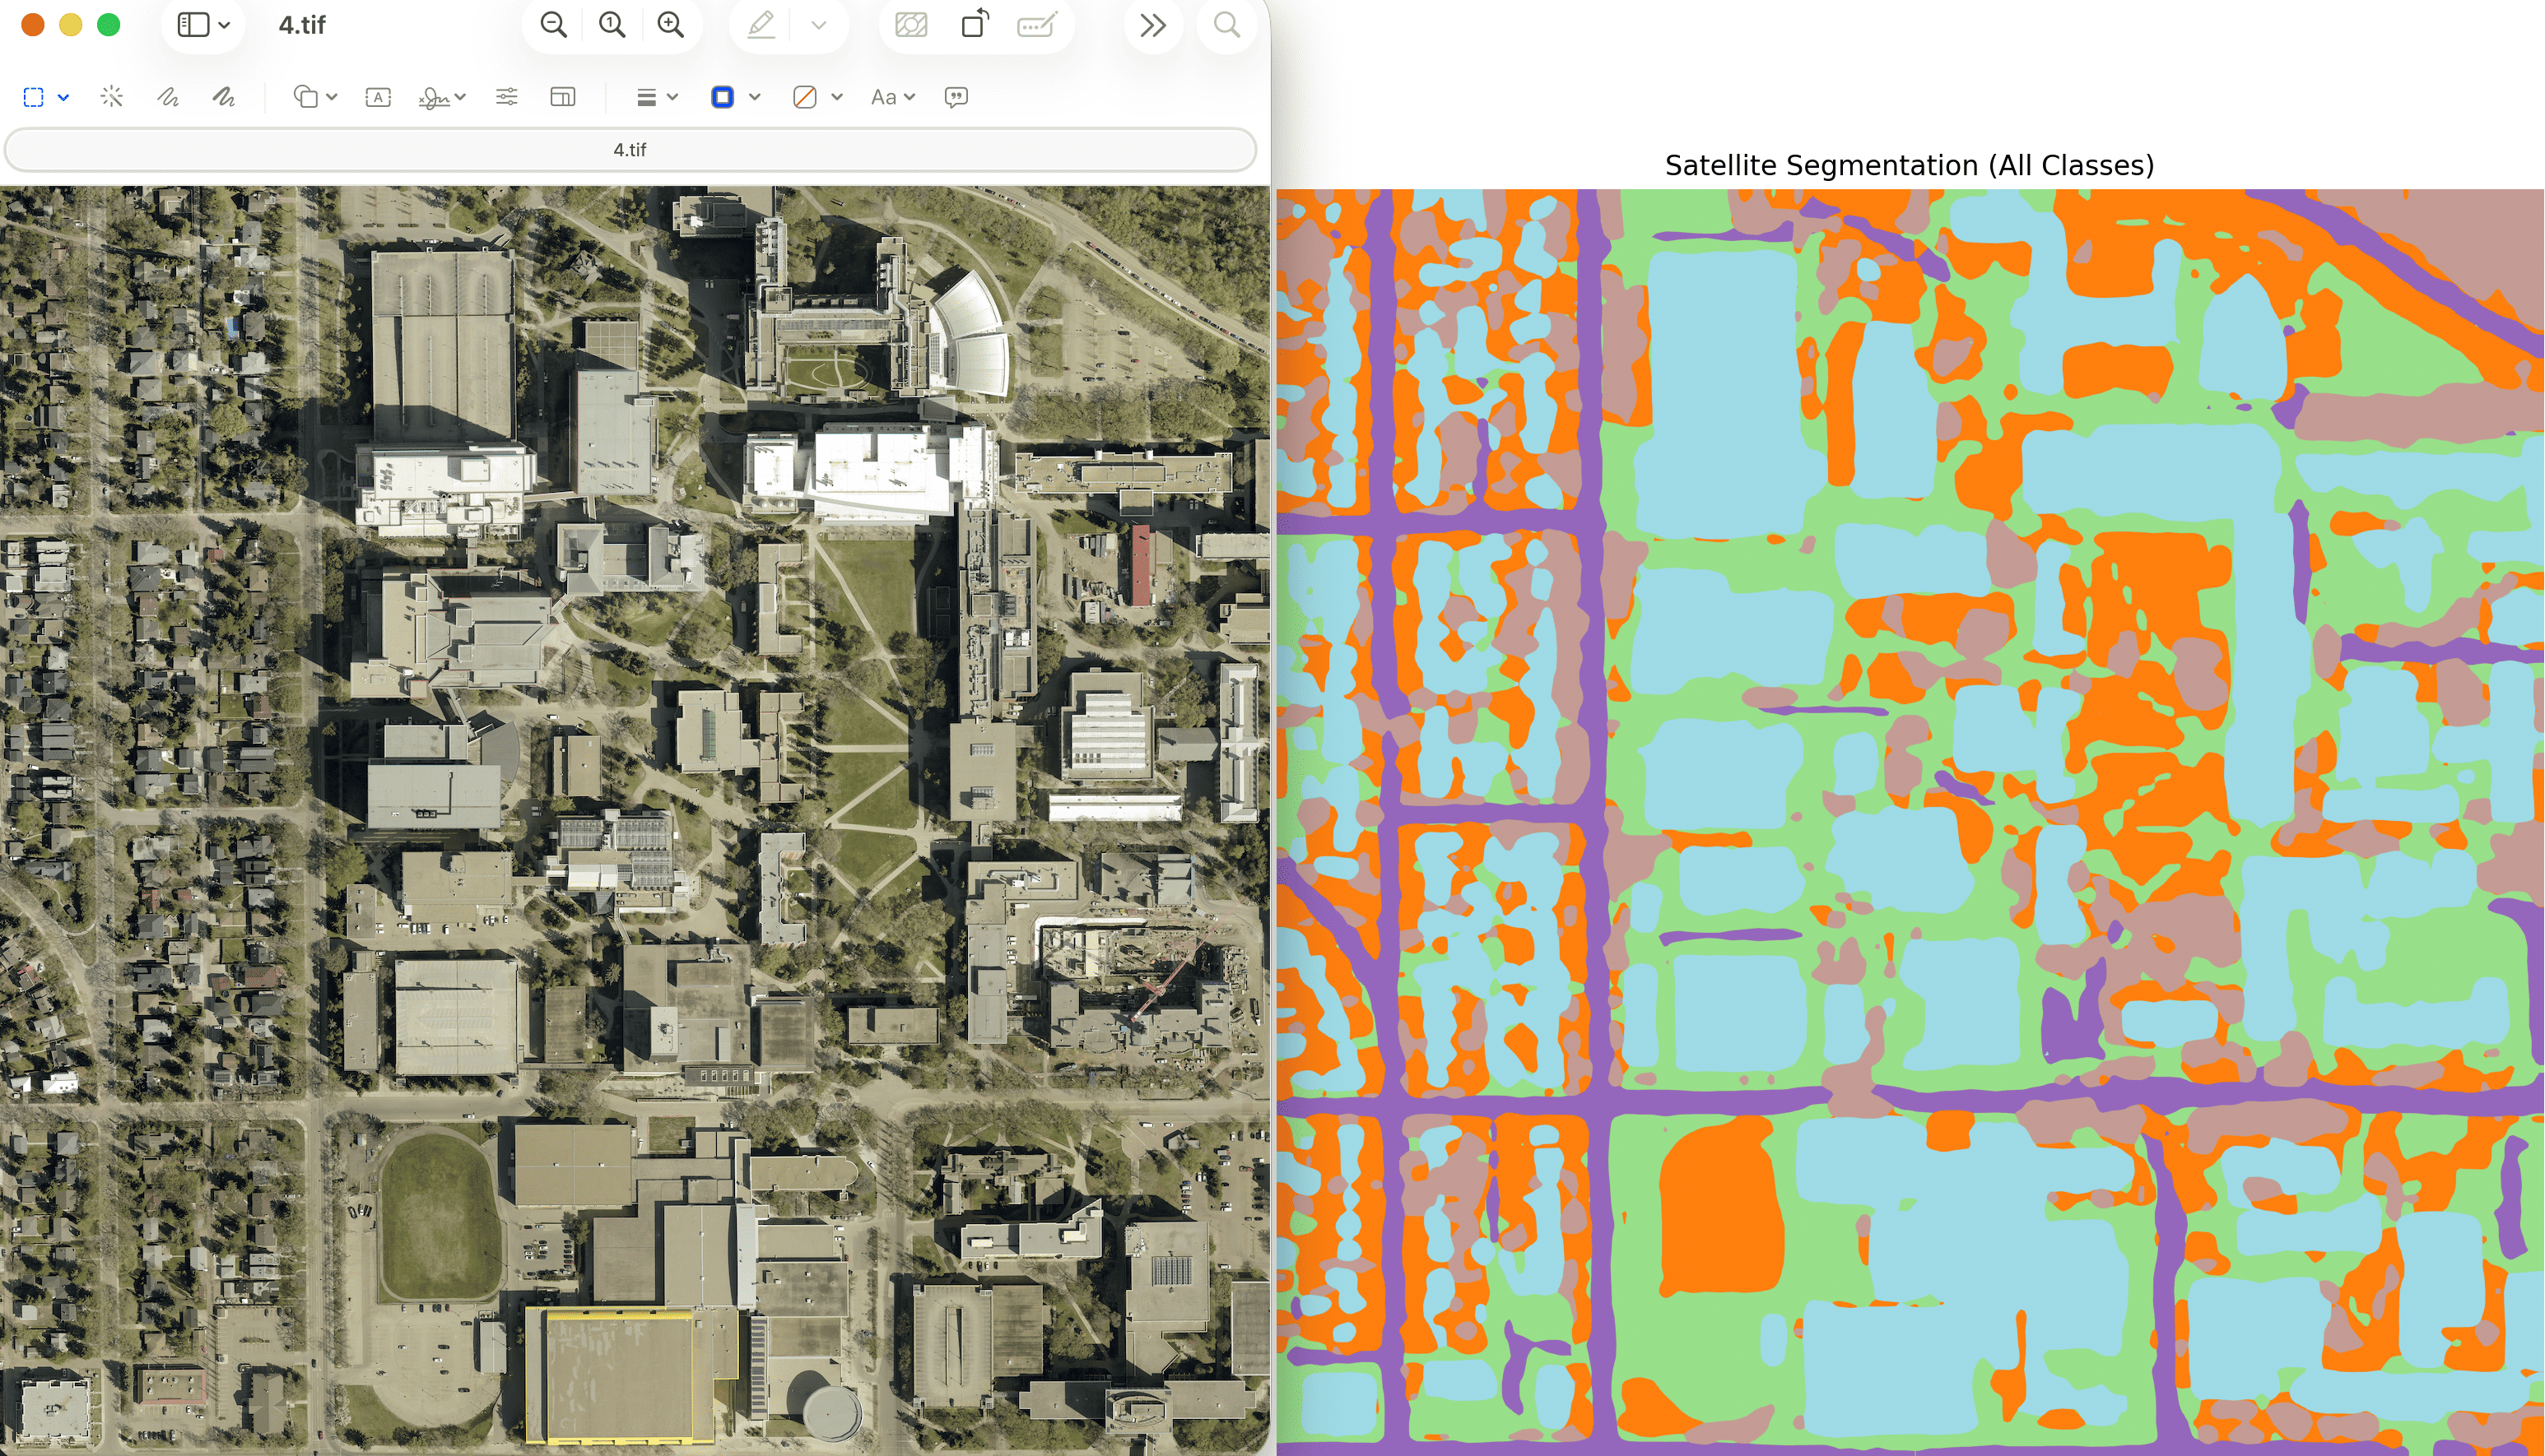Add a speech bubble note
This screenshot has height=1456, width=2545.
[956, 97]
